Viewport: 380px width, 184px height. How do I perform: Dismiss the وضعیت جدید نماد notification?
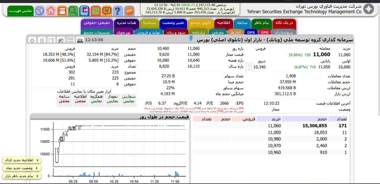pyautogui.click(x=37, y=168)
